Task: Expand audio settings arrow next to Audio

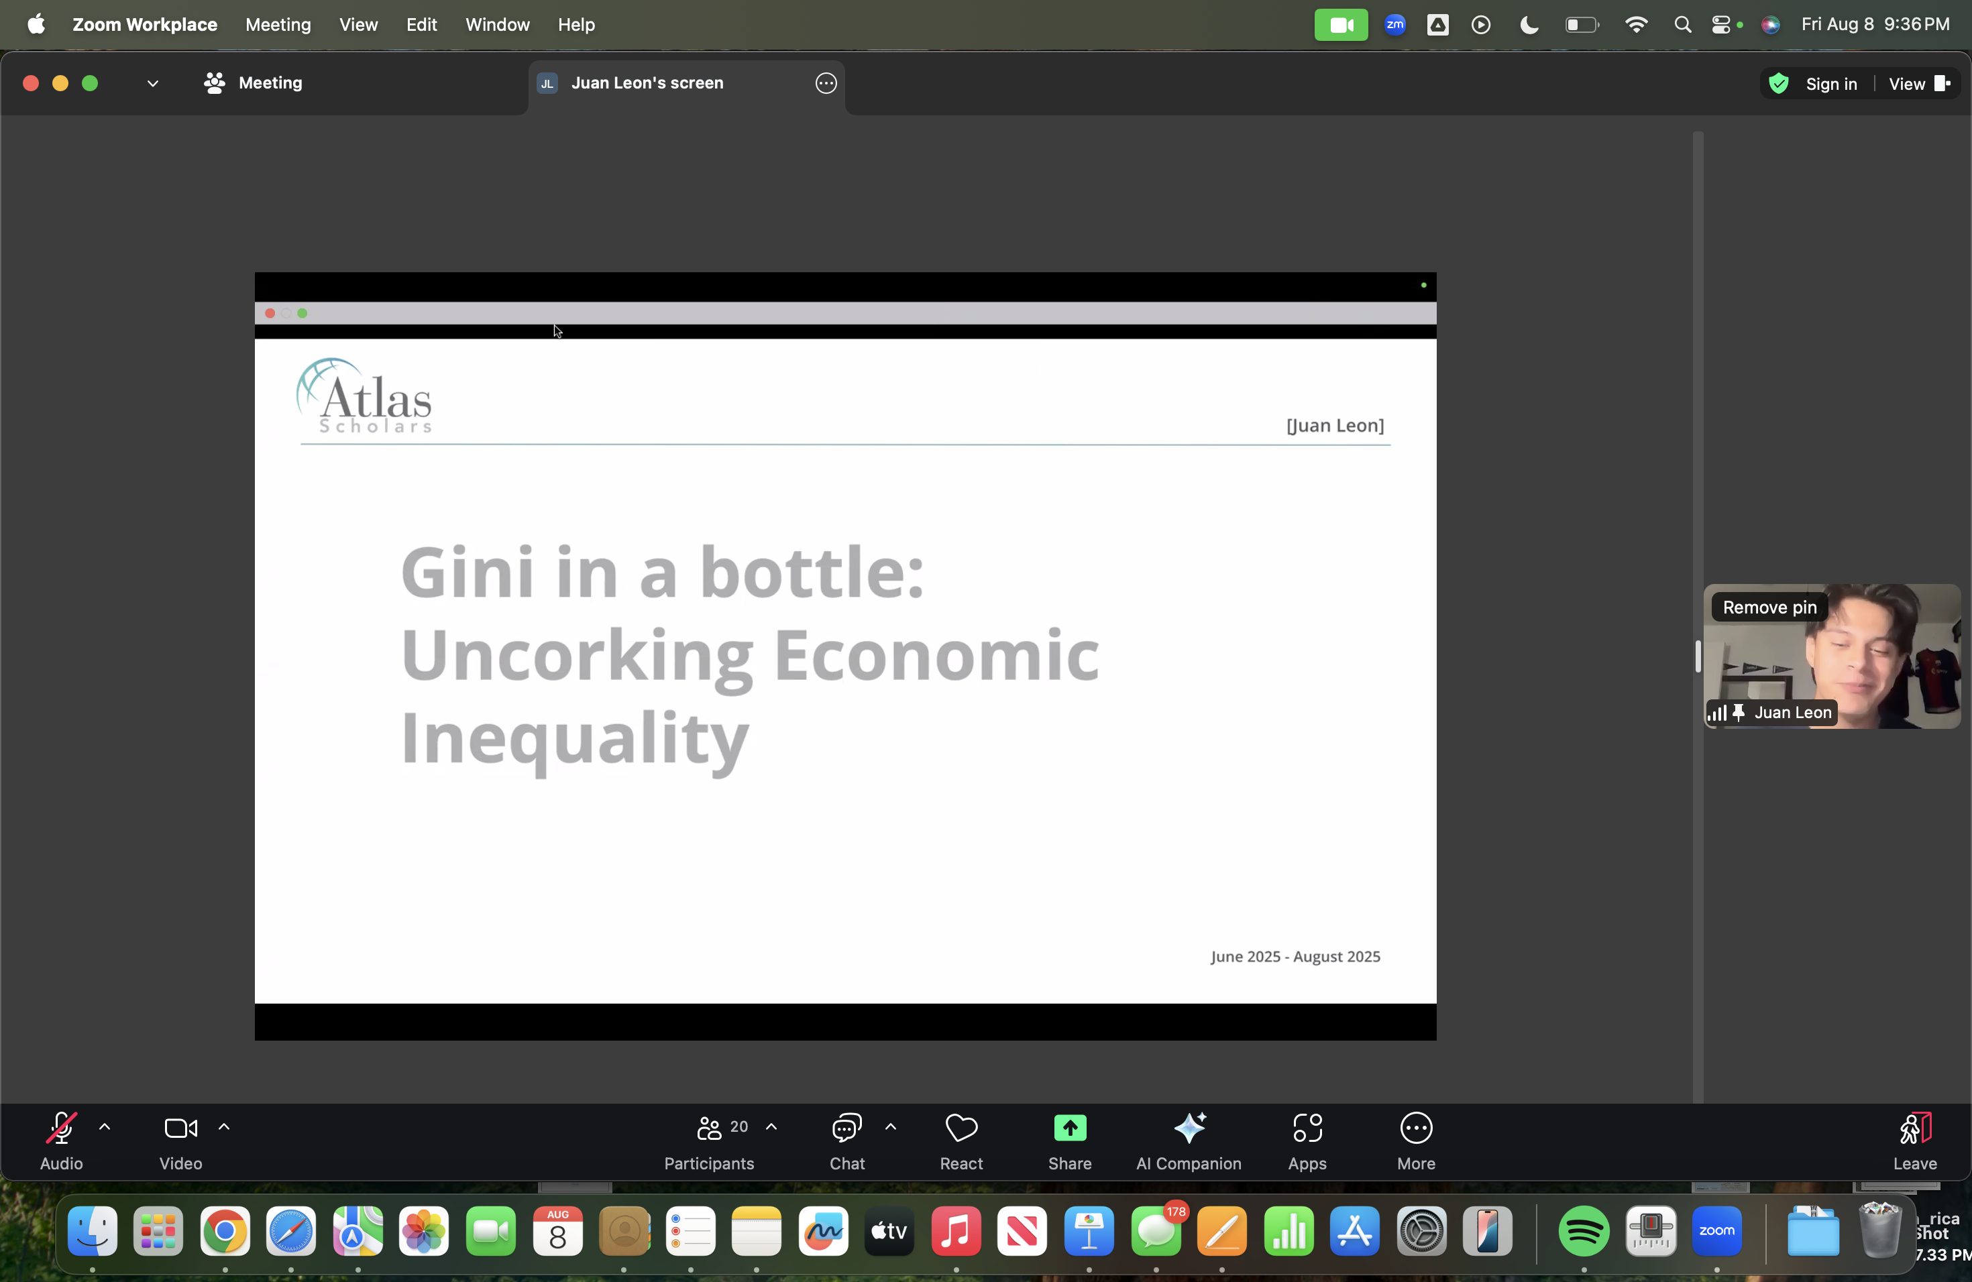Action: (105, 1127)
